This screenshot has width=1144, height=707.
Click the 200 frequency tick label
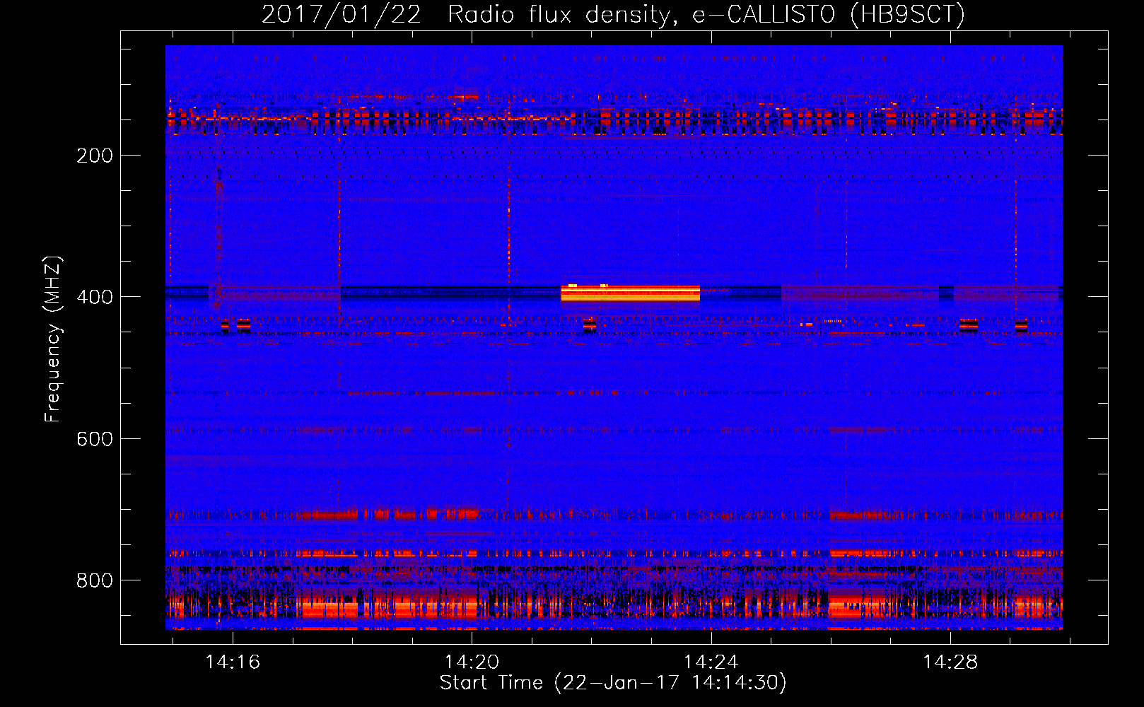point(95,156)
